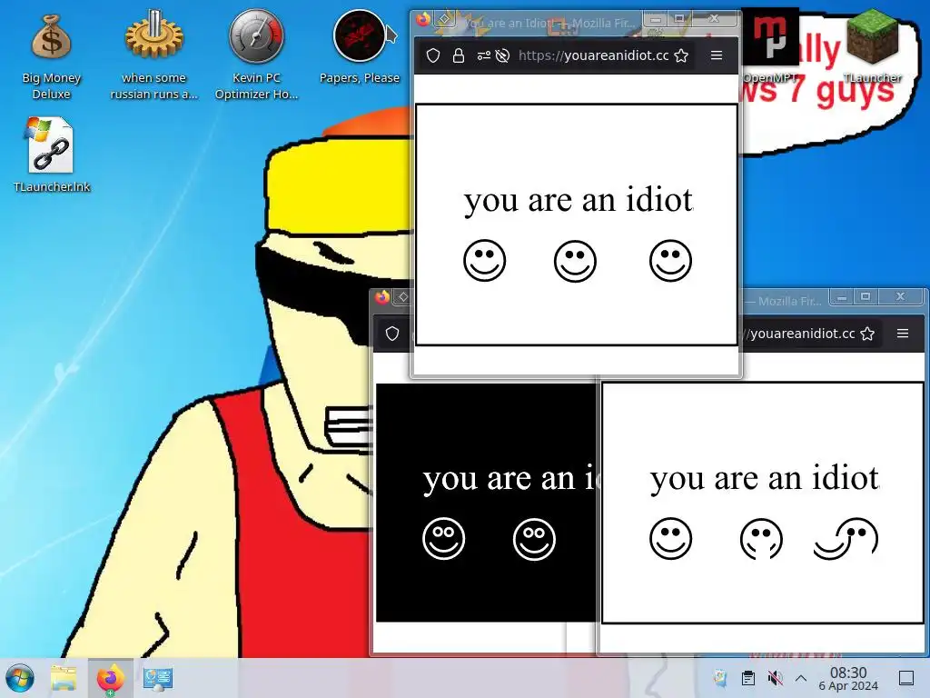Viewport: 930px width, 698px height.
Task: Click left smiley in bottom-right white window
Action: point(671,539)
